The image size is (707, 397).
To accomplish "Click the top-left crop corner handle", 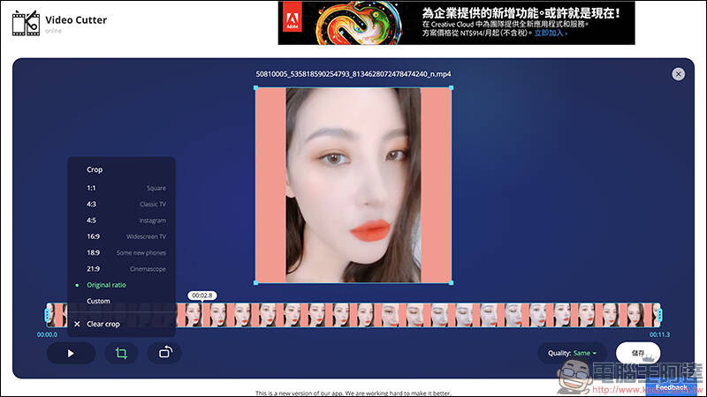I will (x=255, y=87).
